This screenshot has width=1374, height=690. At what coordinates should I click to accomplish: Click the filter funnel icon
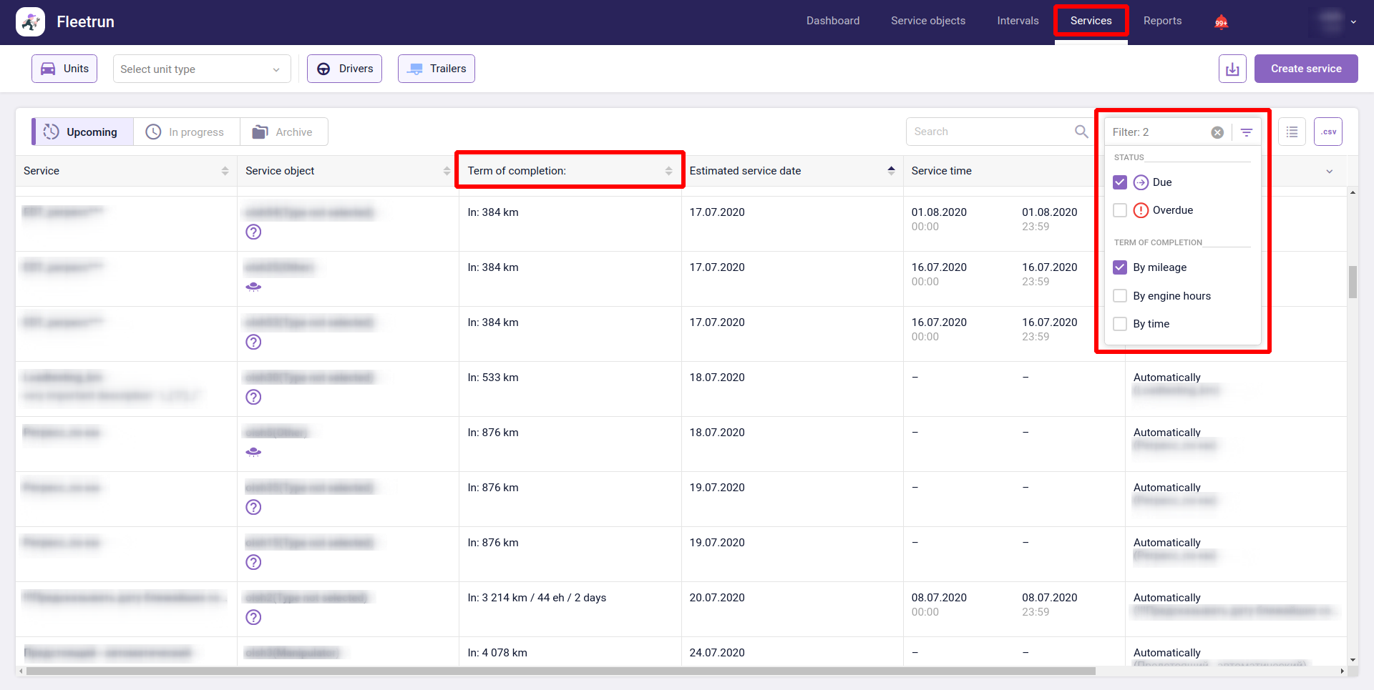pyautogui.click(x=1246, y=132)
